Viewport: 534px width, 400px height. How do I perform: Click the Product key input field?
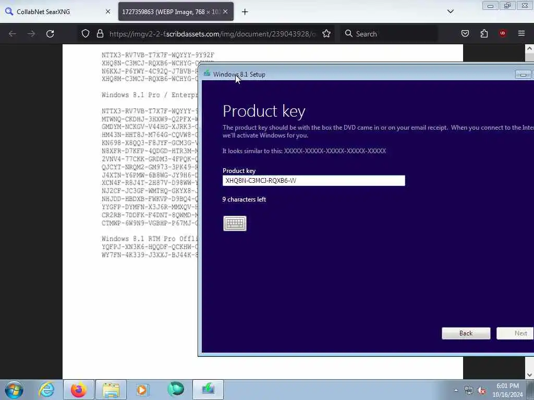(x=313, y=181)
